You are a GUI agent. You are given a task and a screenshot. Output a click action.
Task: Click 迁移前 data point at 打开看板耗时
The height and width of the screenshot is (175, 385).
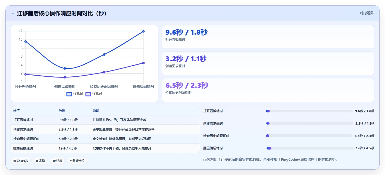tap(26, 41)
